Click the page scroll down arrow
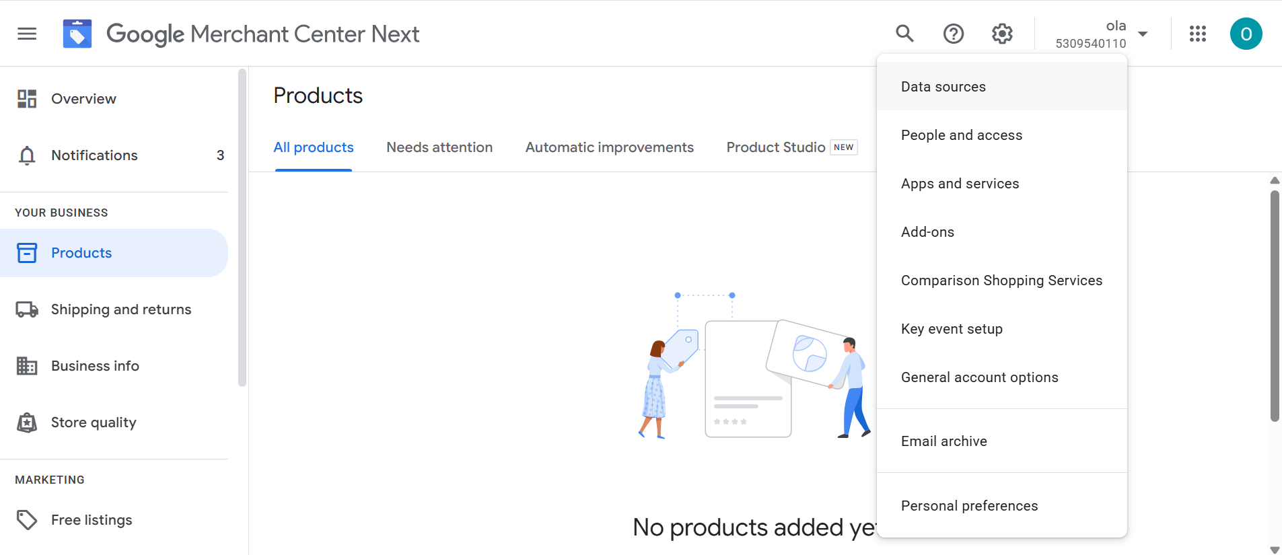The width and height of the screenshot is (1282, 555). [1275, 550]
